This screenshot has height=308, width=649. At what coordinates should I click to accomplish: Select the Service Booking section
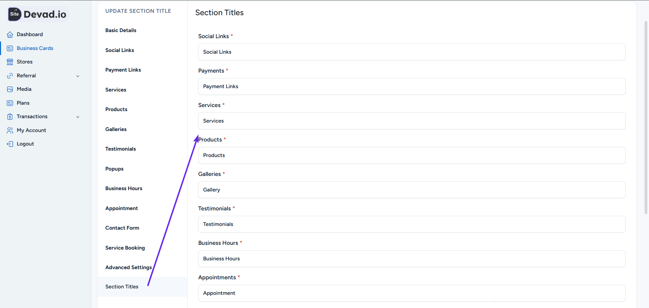tap(125, 248)
